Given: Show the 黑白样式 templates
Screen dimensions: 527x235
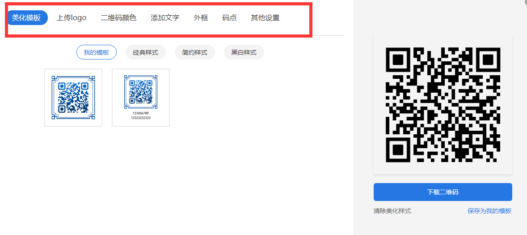Looking at the screenshot, I should click(244, 52).
